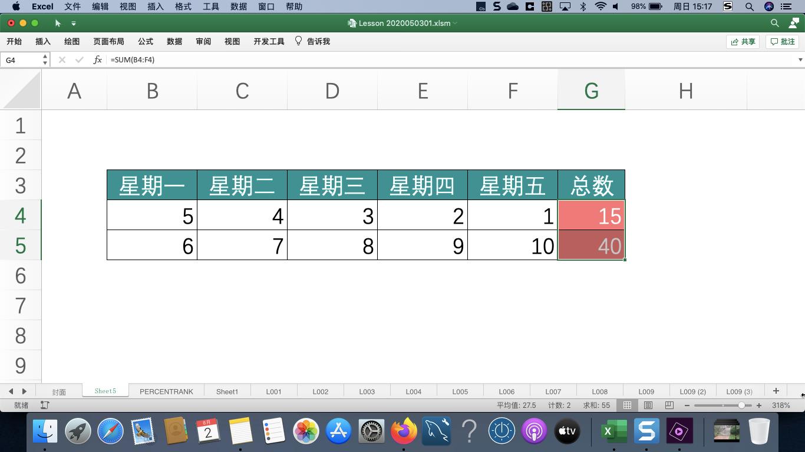This screenshot has height=452, width=805.
Task: Open the Quick Access Toolbar dropdown arrow
Action: click(74, 24)
